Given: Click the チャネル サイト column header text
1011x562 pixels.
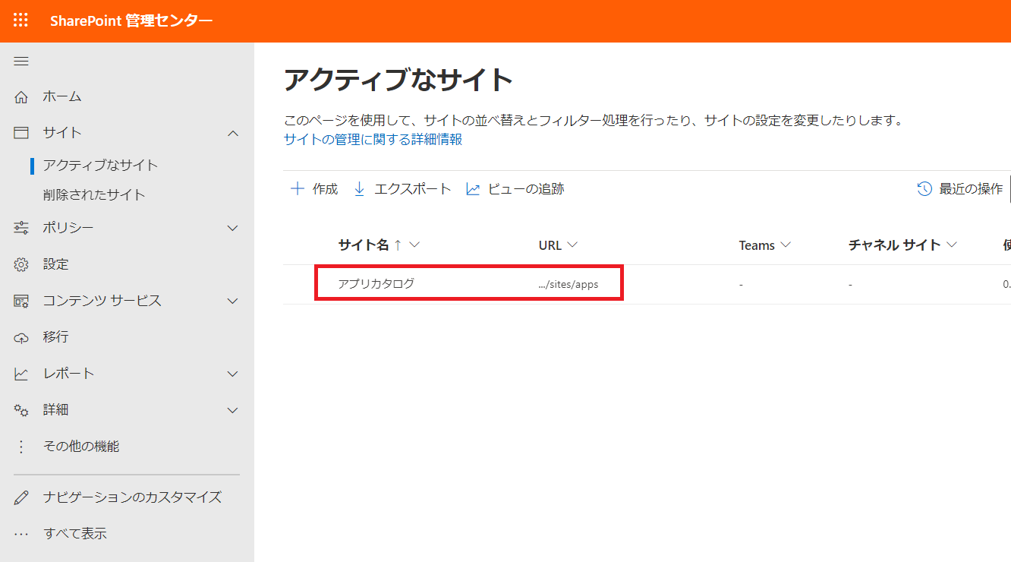Looking at the screenshot, I should tap(895, 245).
